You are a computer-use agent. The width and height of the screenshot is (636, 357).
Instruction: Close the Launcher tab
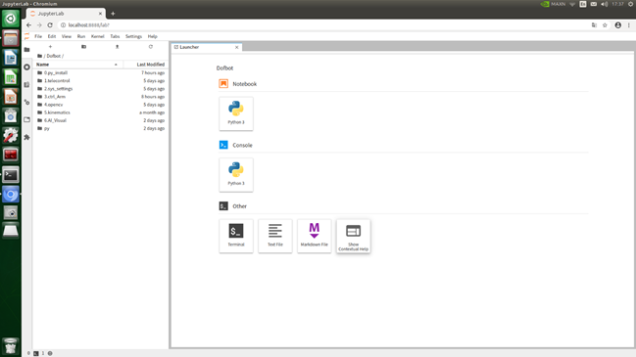[237, 47]
